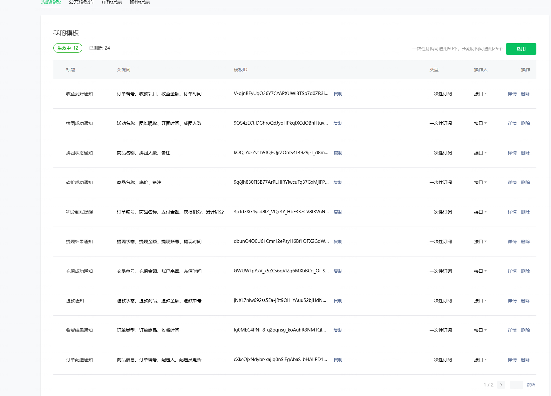Go to next page using pagination arrow
This screenshot has width=551, height=396.
[x=501, y=385]
